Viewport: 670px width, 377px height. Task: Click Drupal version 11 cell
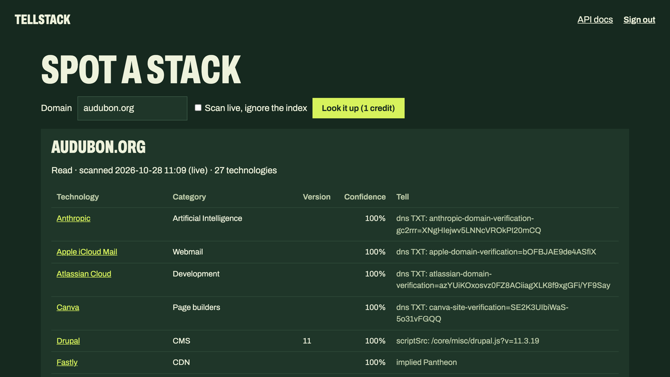coord(307,341)
